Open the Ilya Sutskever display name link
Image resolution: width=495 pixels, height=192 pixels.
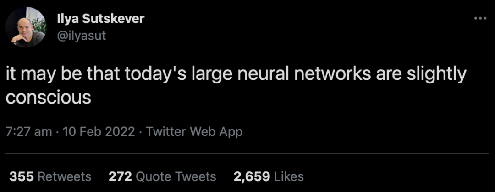pyautogui.click(x=100, y=19)
